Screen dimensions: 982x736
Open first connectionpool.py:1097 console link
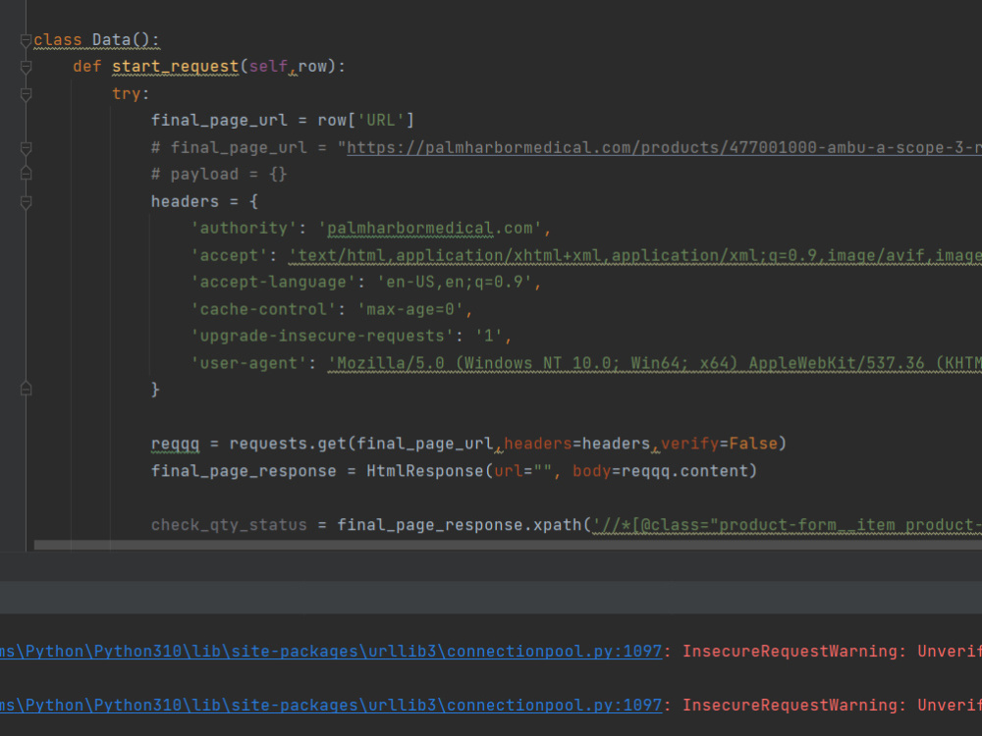click(331, 652)
